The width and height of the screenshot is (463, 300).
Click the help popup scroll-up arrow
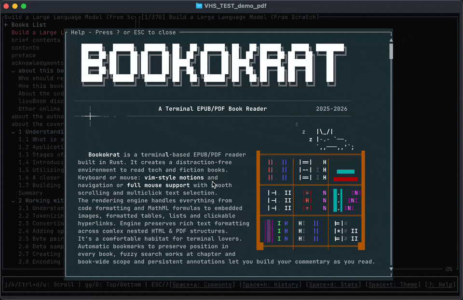tap(391, 40)
